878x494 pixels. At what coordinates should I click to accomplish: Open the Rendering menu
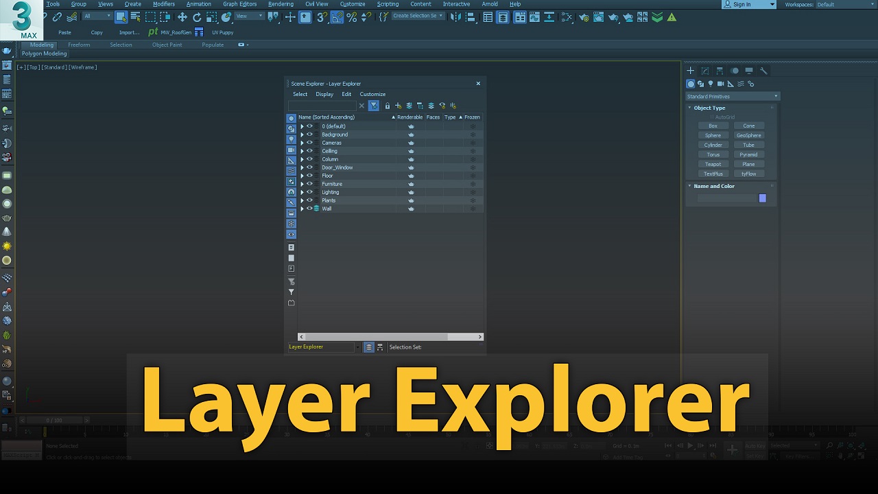(x=281, y=4)
